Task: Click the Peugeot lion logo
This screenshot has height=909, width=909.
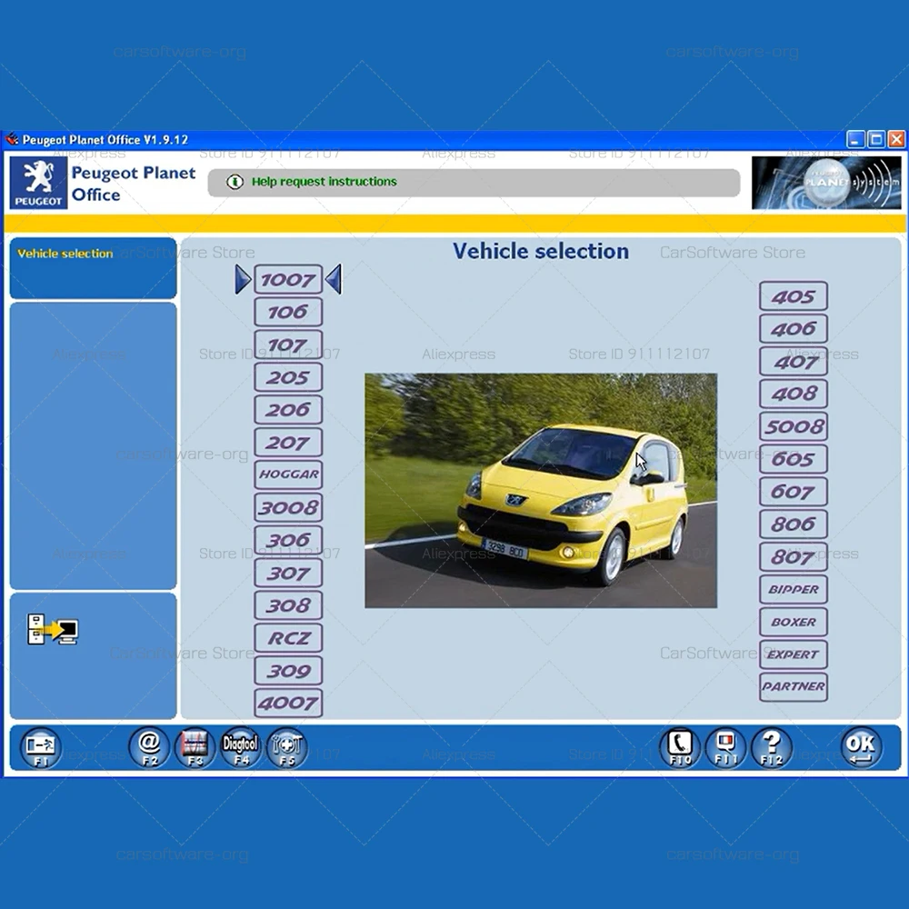Action: (x=38, y=183)
